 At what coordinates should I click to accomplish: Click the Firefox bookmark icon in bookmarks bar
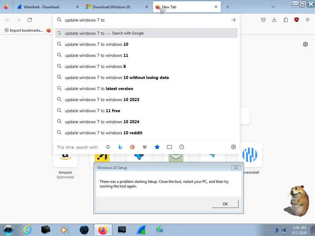pyautogui.click(x=49, y=30)
